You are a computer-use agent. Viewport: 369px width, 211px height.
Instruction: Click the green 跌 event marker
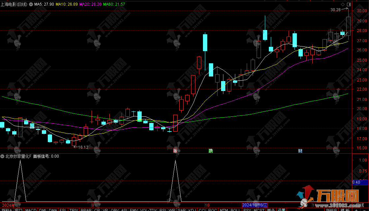[x=211, y=151]
